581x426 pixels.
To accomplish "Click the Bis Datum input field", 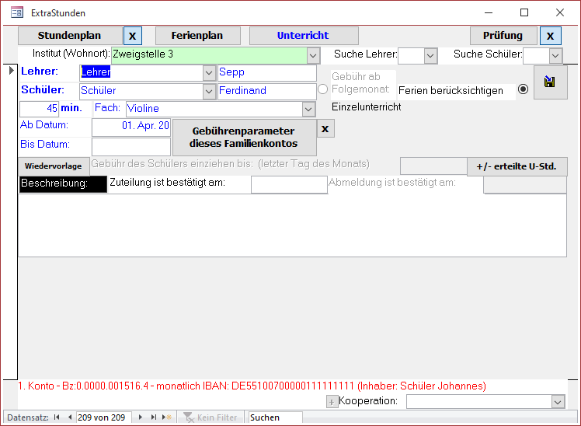I will point(131,146).
